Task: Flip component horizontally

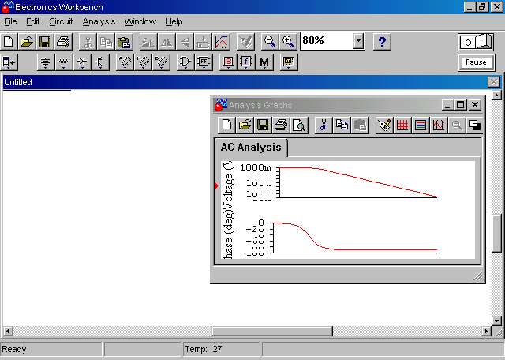Action: click(x=166, y=42)
